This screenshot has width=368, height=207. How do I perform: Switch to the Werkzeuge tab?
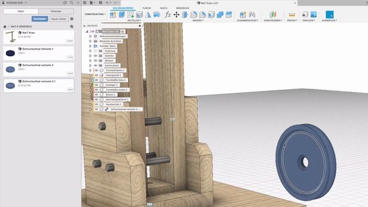183,8
